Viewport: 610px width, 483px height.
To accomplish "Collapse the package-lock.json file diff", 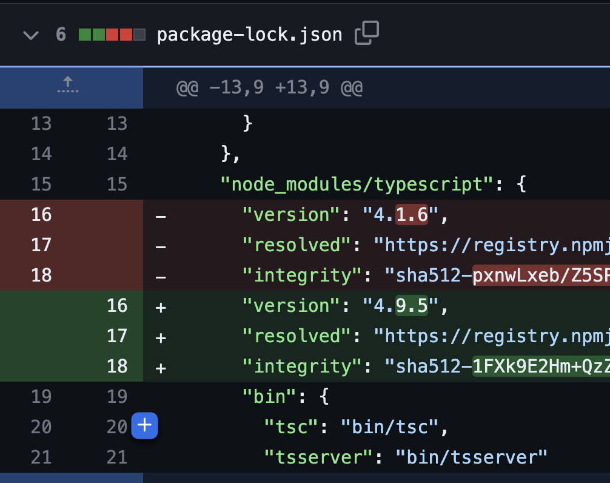I will click(31, 35).
